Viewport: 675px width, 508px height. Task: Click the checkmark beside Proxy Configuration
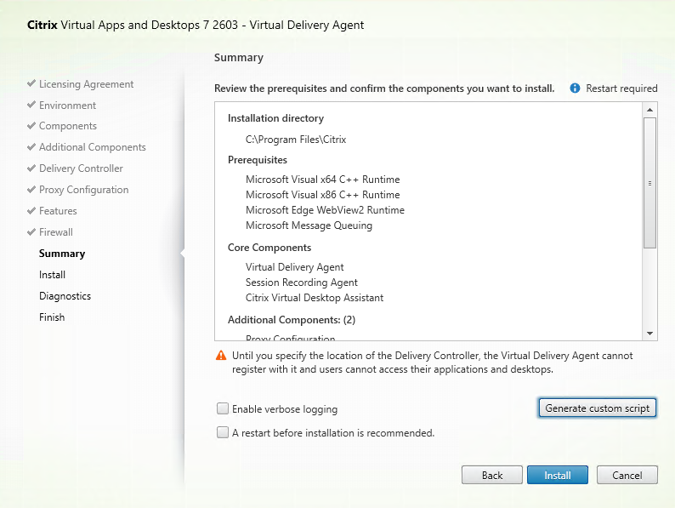[31, 189]
